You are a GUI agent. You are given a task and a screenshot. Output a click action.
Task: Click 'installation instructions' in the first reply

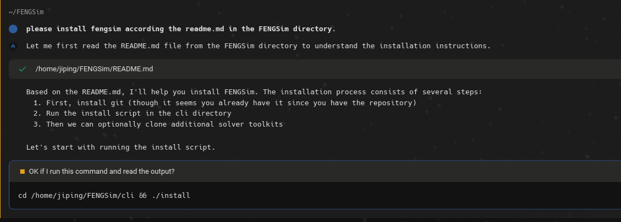pos(434,46)
